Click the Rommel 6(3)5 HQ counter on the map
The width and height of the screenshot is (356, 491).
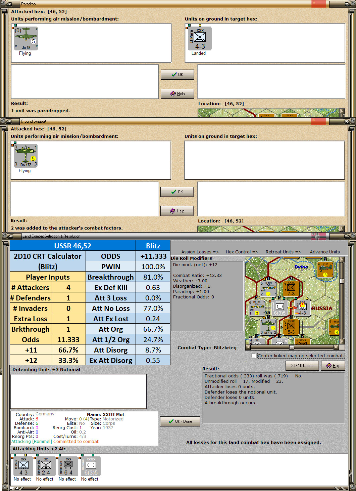point(279,308)
